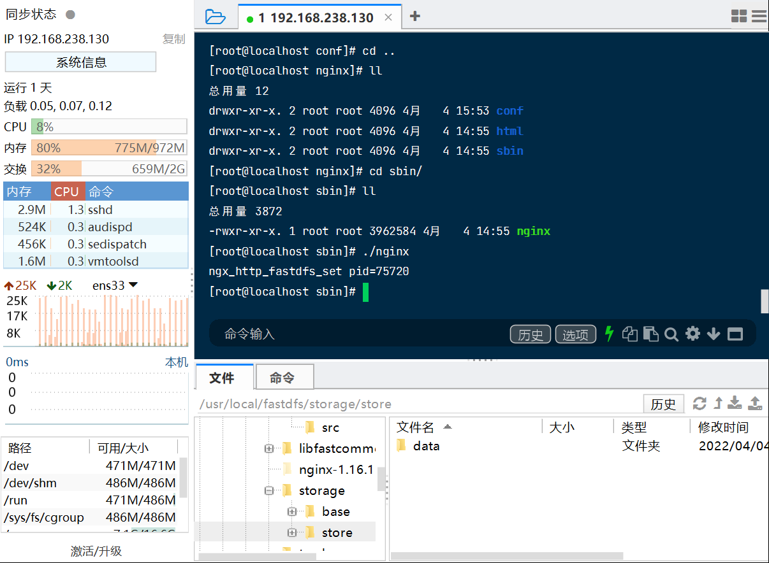Viewport: 769px width, 563px height.
Task: Click the 系统信息 button
Action: click(81, 62)
